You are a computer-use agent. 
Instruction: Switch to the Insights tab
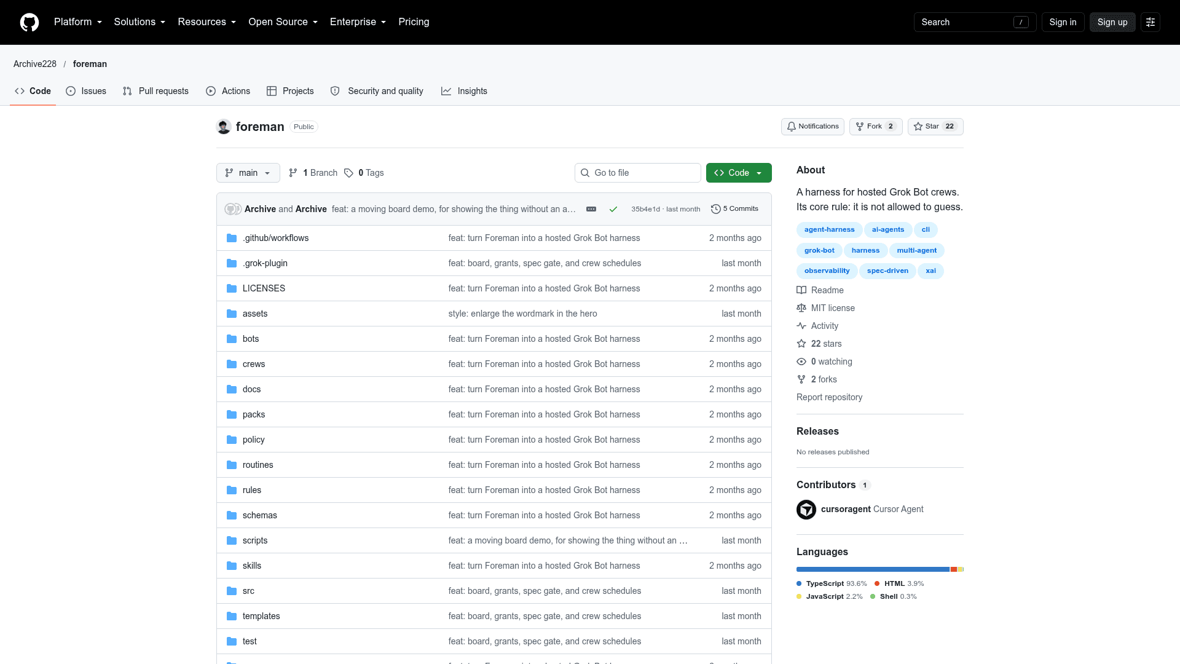[x=464, y=91]
